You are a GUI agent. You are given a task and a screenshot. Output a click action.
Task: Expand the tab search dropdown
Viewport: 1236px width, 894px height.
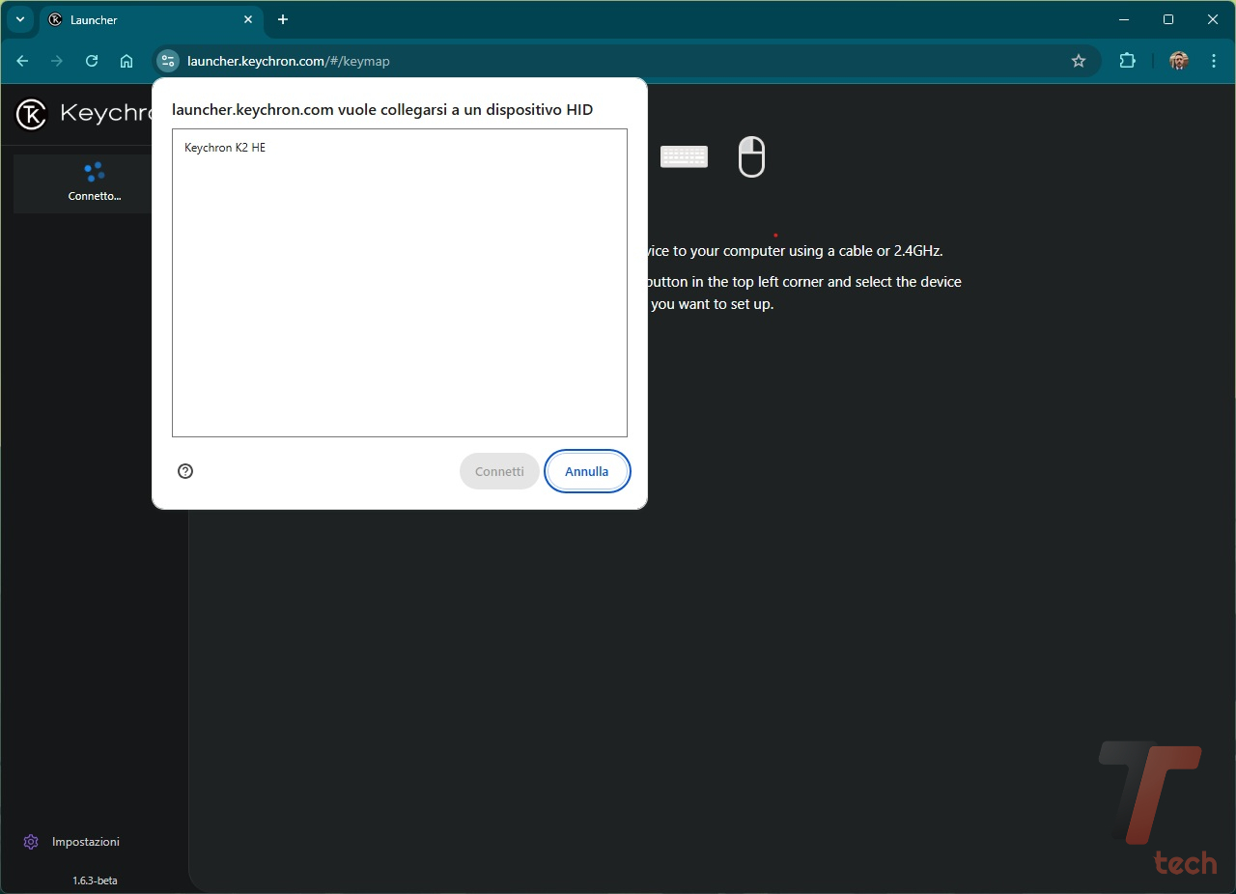tap(19, 19)
